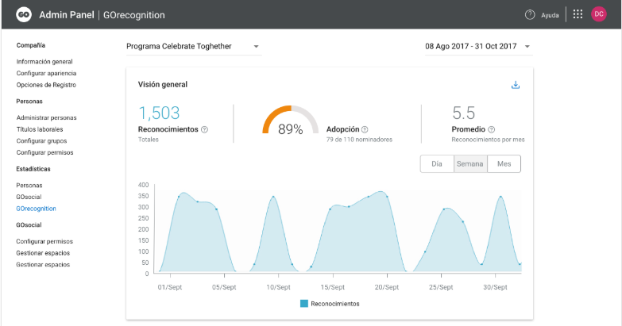Expand the Programa Celebrate Toghether dropdown
Image resolution: width=622 pixels, height=326 pixels.
pyautogui.click(x=257, y=47)
